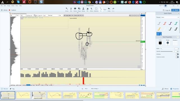Open the image dimensions dropdown
The height and width of the screenshot is (101, 180).
(x=95, y=89)
